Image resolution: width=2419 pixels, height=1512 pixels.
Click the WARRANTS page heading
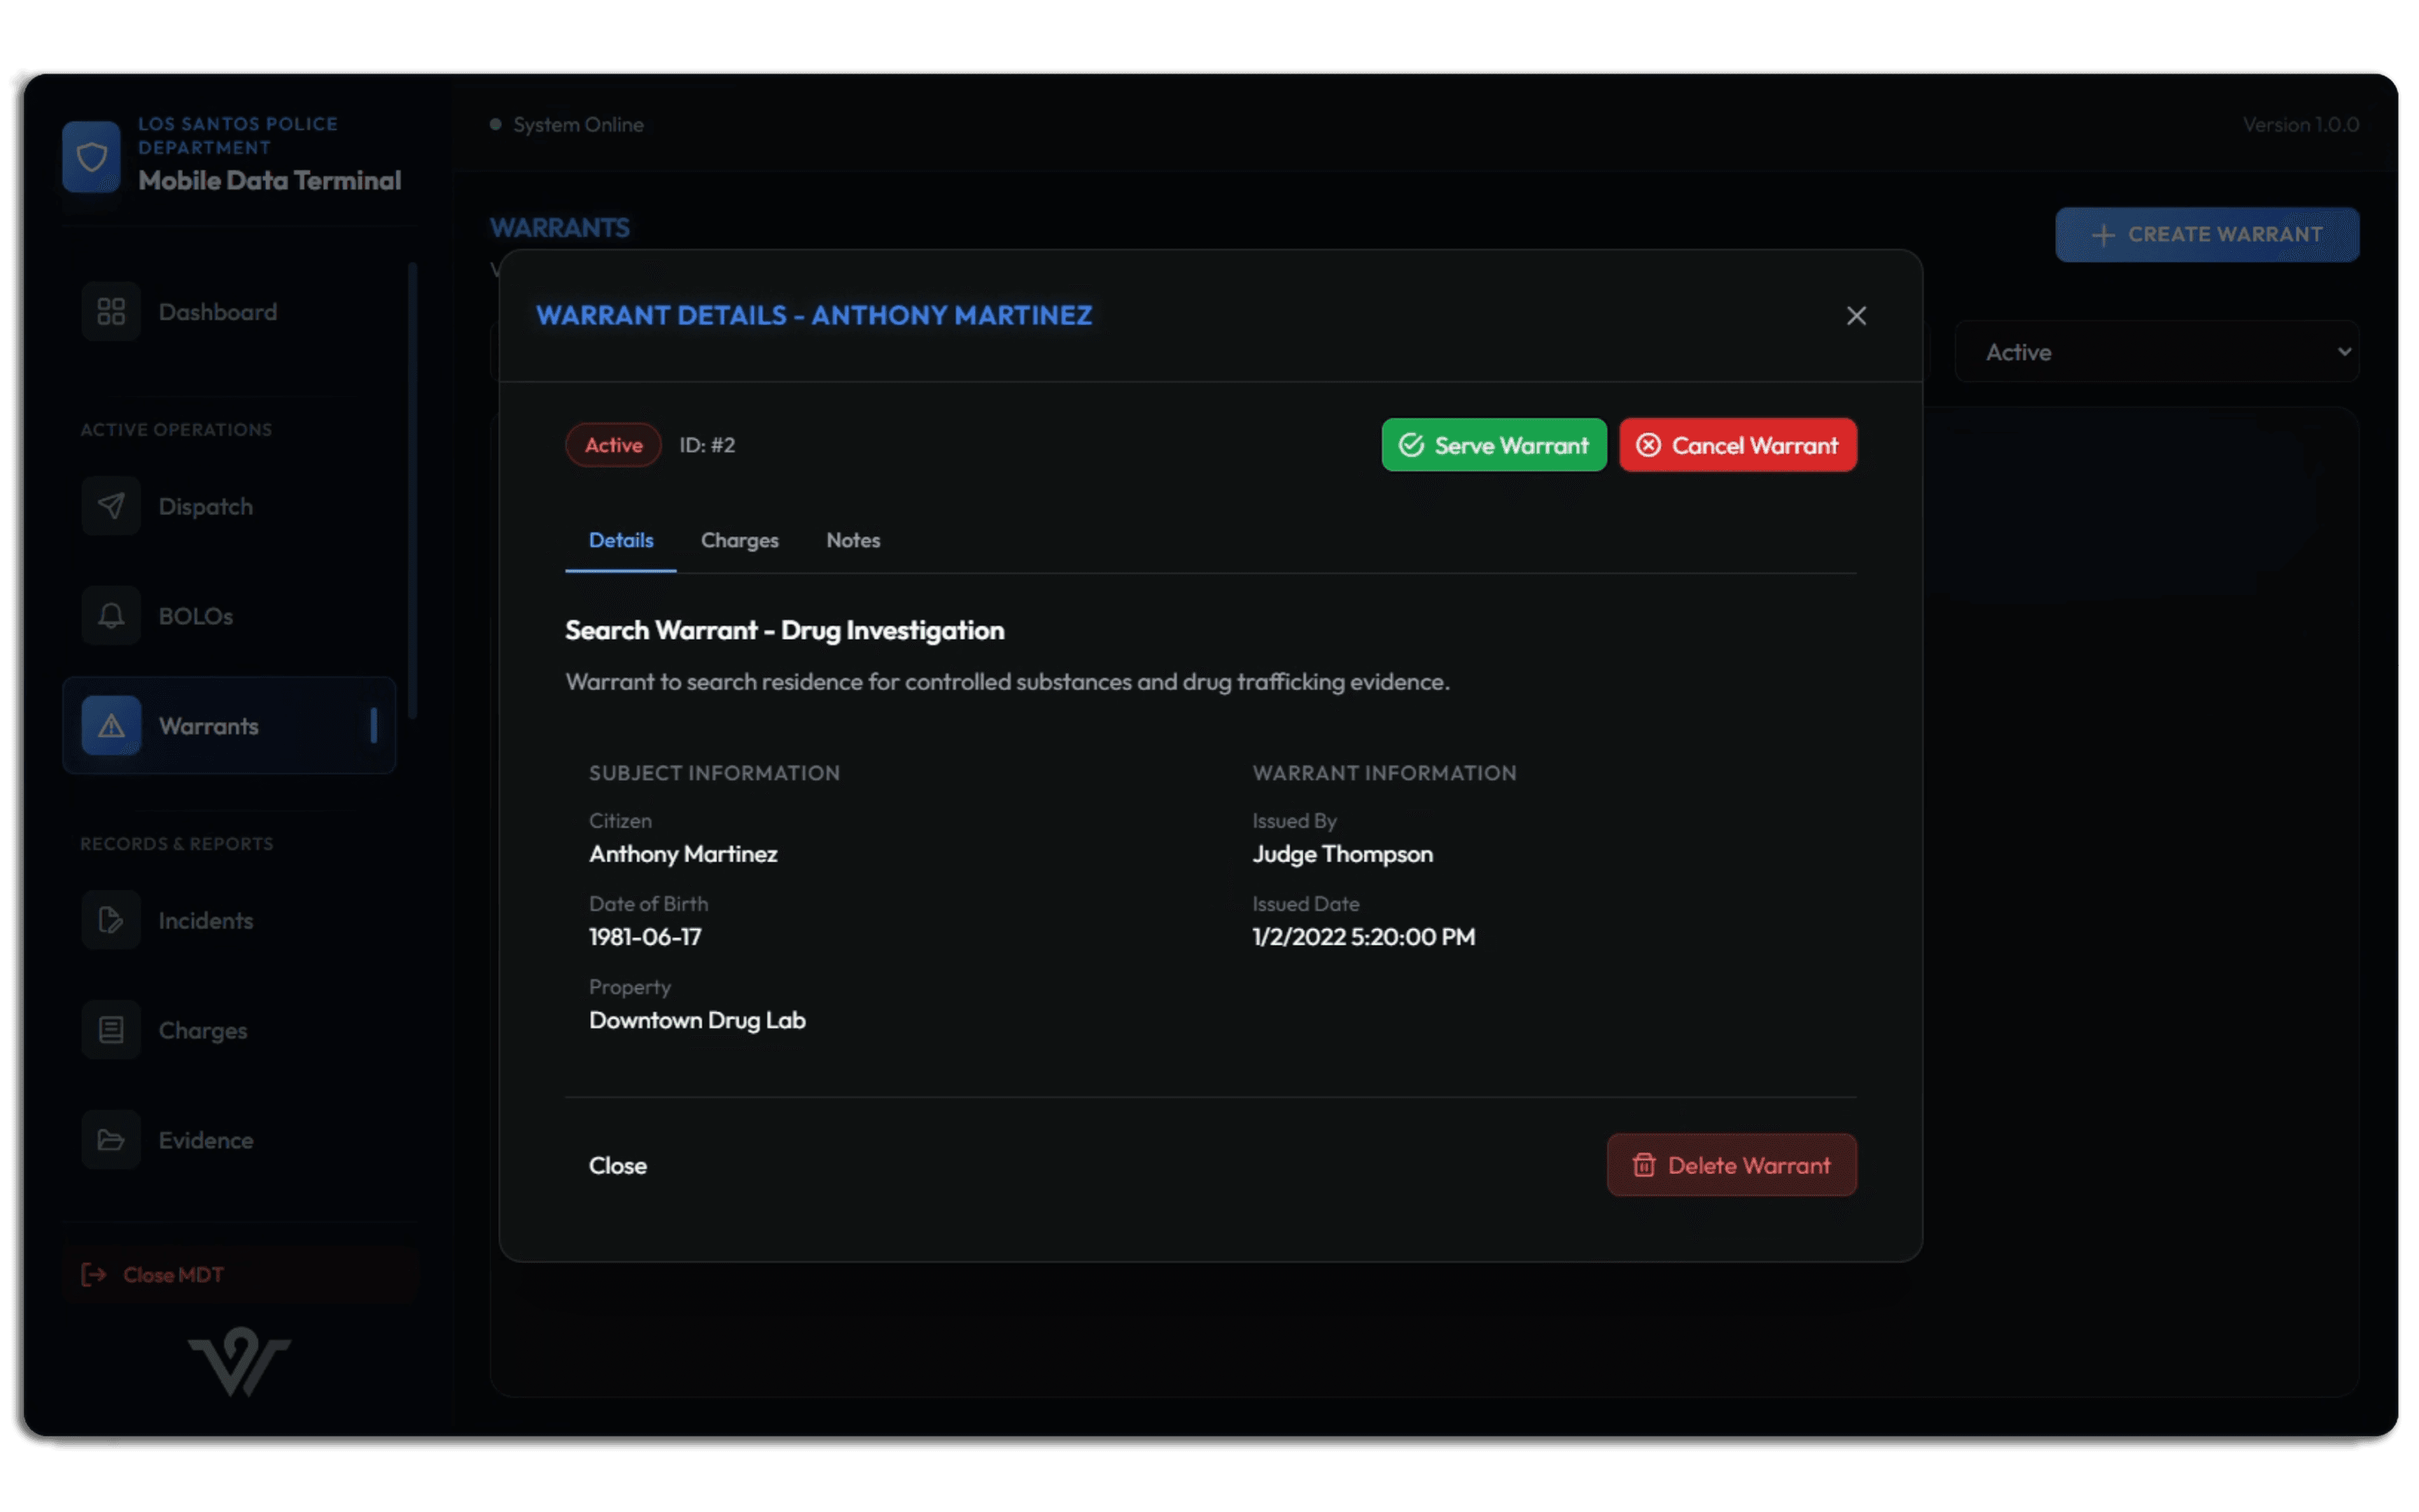point(560,228)
